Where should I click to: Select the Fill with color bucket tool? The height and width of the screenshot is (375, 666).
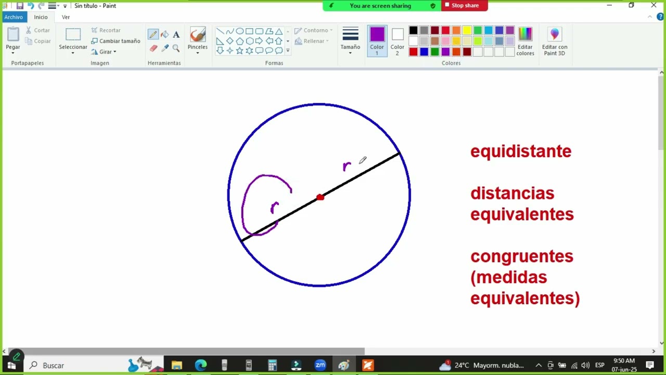point(164,35)
